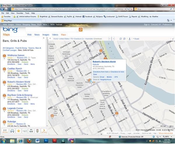Select the Maps tab under search
This screenshot has width=175, height=145.
pos(64,35)
